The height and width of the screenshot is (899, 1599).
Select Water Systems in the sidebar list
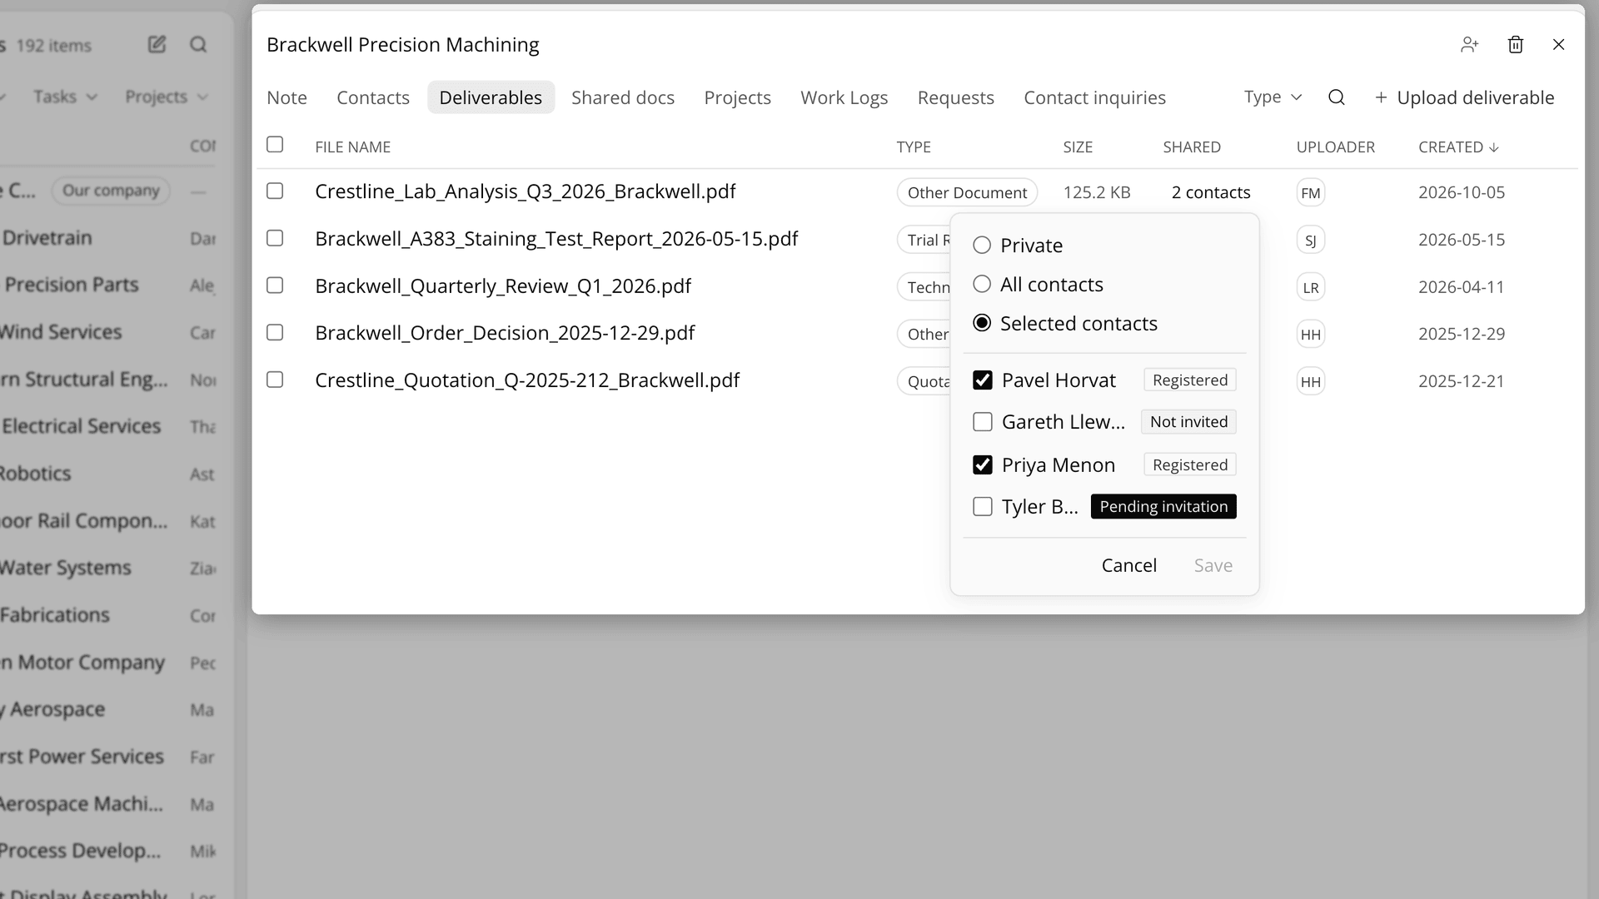pos(66,568)
